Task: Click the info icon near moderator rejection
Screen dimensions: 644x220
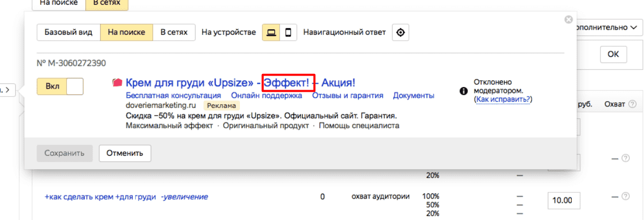Action: 463,91
